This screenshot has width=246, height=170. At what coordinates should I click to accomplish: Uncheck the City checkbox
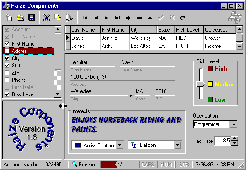point(7,58)
